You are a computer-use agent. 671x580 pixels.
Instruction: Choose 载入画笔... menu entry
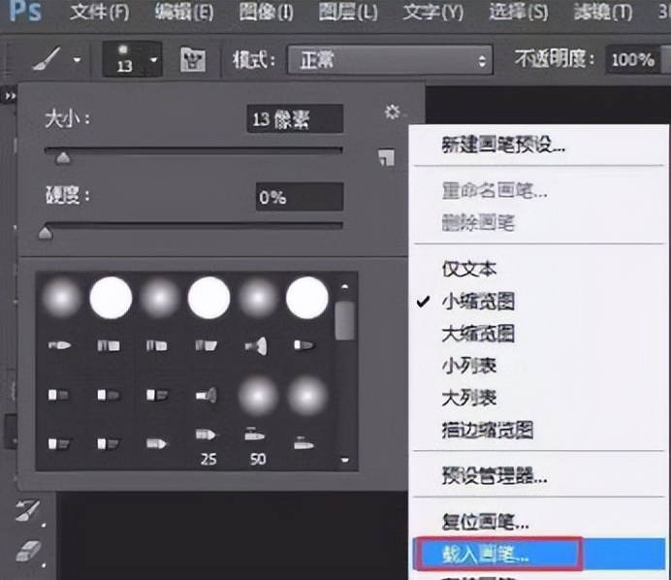click(538, 555)
